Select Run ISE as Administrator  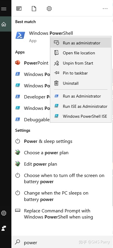tap(81, 106)
